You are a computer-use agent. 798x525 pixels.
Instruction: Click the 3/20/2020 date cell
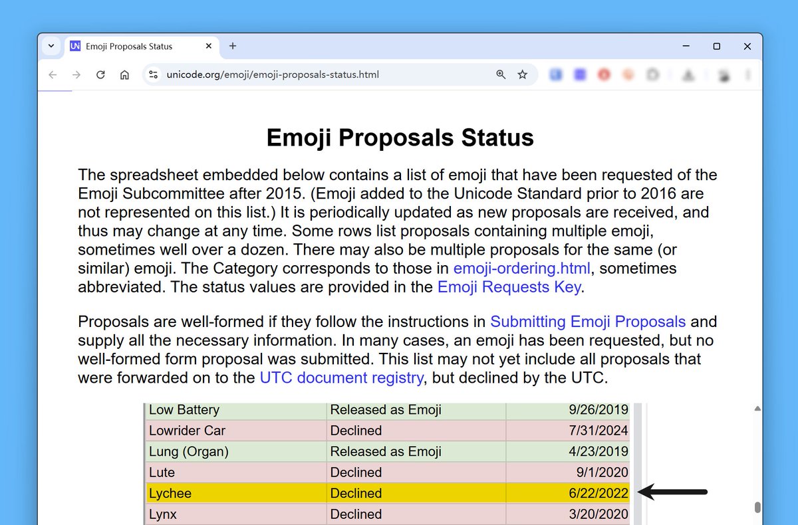tap(568, 514)
